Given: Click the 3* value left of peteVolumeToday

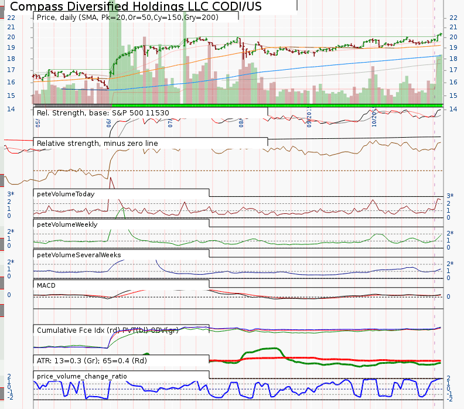Looking at the screenshot, I should 11,194.
